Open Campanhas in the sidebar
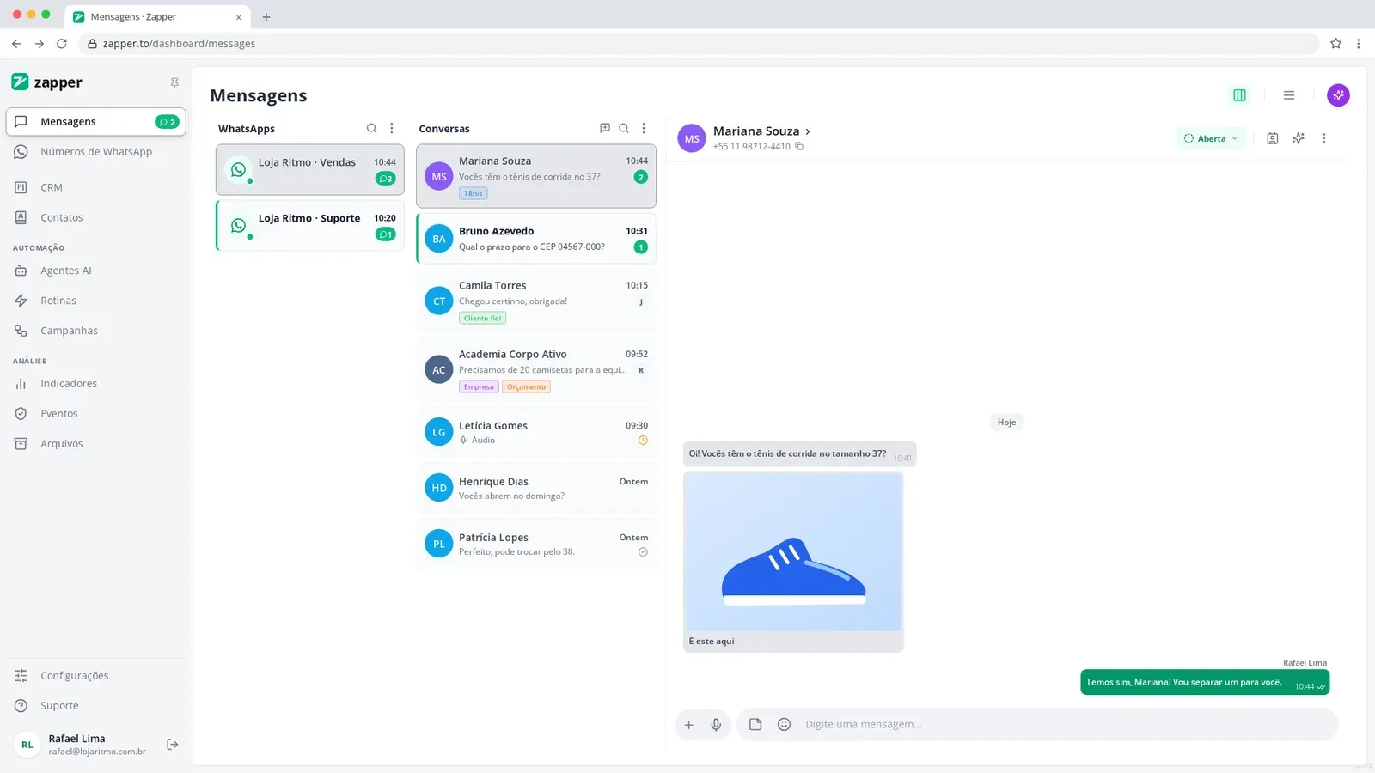This screenshot has width=1375, height=773. [95, 331]
